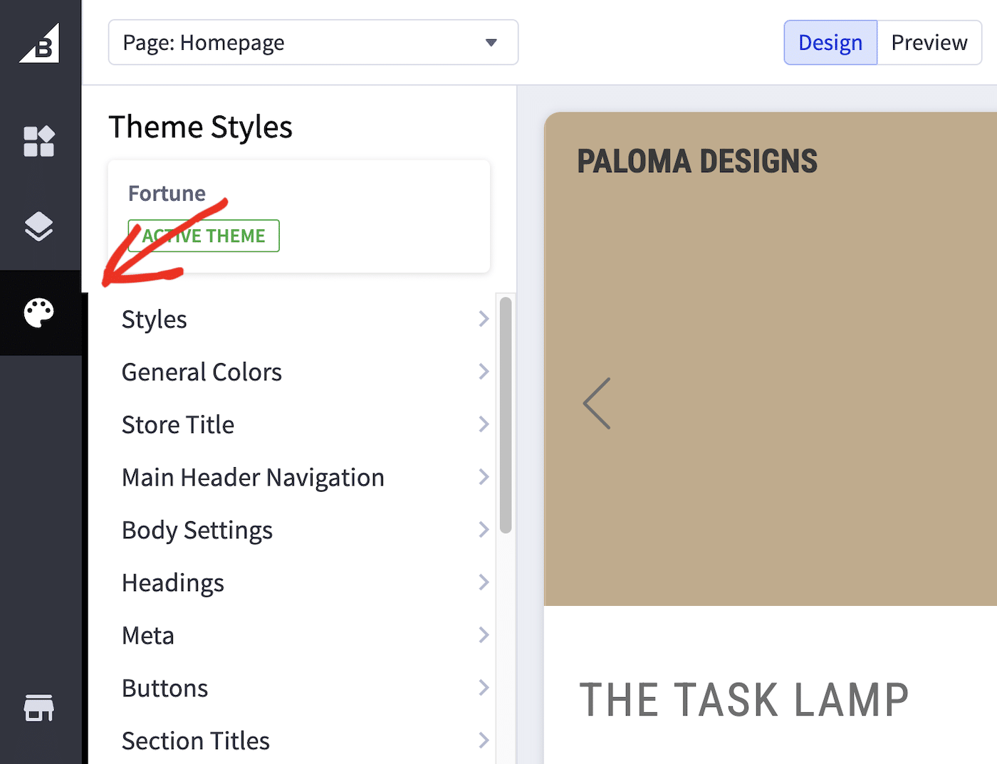Screen dimensions: 997x764
Task: Open the storefront icon at sidebar bottom
Action: pos(39,708)
